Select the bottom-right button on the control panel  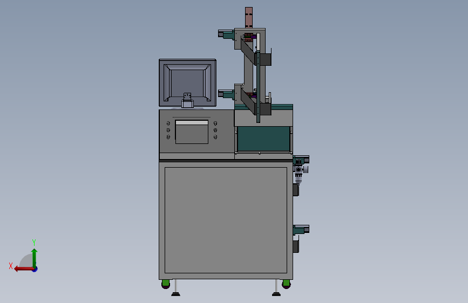coord(215,137)
